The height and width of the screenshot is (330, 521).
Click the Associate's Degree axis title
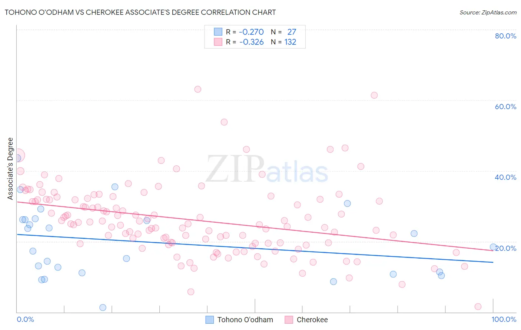(x=10, y=169)
